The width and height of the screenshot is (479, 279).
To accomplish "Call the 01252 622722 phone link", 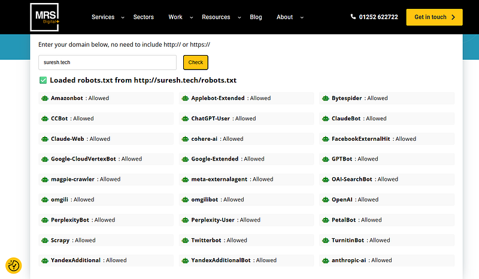I will pyautogui.click(x=378, y=17).
